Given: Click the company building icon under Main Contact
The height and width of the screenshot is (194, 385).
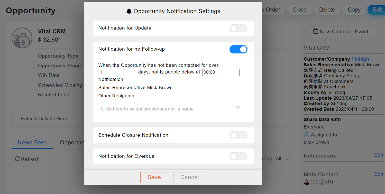Looking at the screenshot, I should coord(322,182).
